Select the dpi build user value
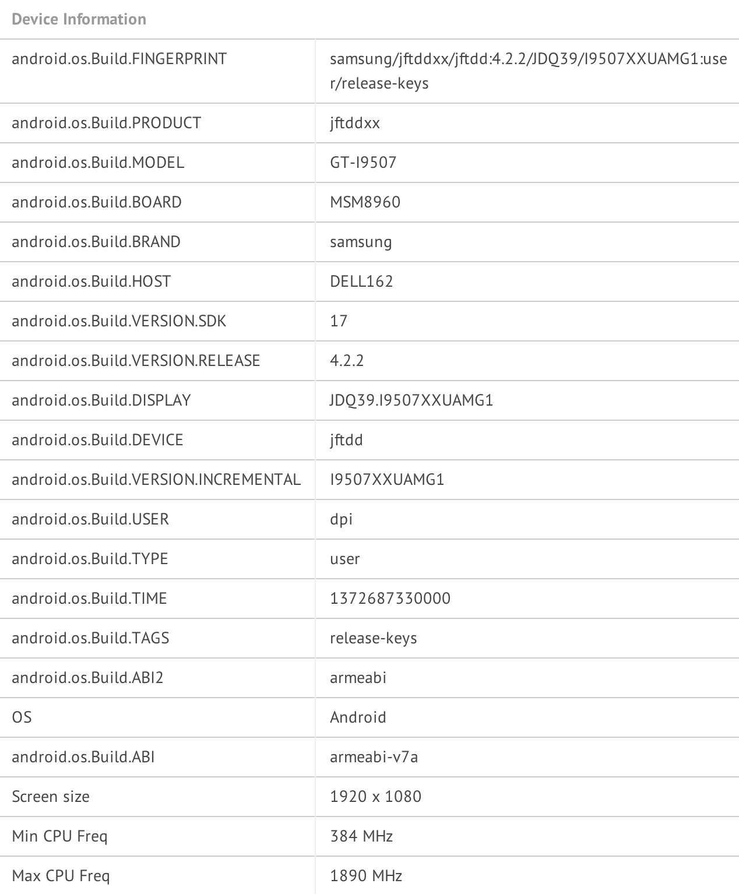 (x=341, y=519)
